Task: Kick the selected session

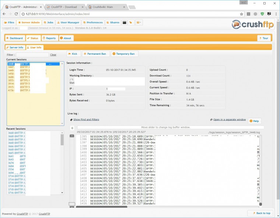Action: [73, 54]
